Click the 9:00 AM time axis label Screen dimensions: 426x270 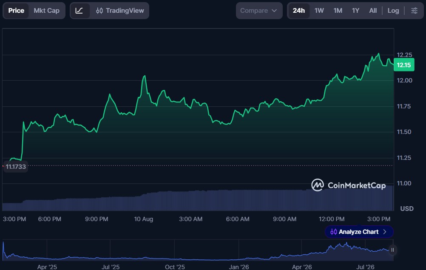tap(284, 219)
